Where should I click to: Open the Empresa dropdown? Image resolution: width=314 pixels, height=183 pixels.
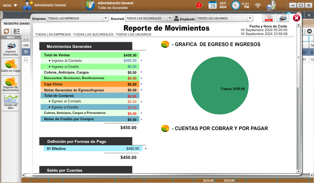106,18
